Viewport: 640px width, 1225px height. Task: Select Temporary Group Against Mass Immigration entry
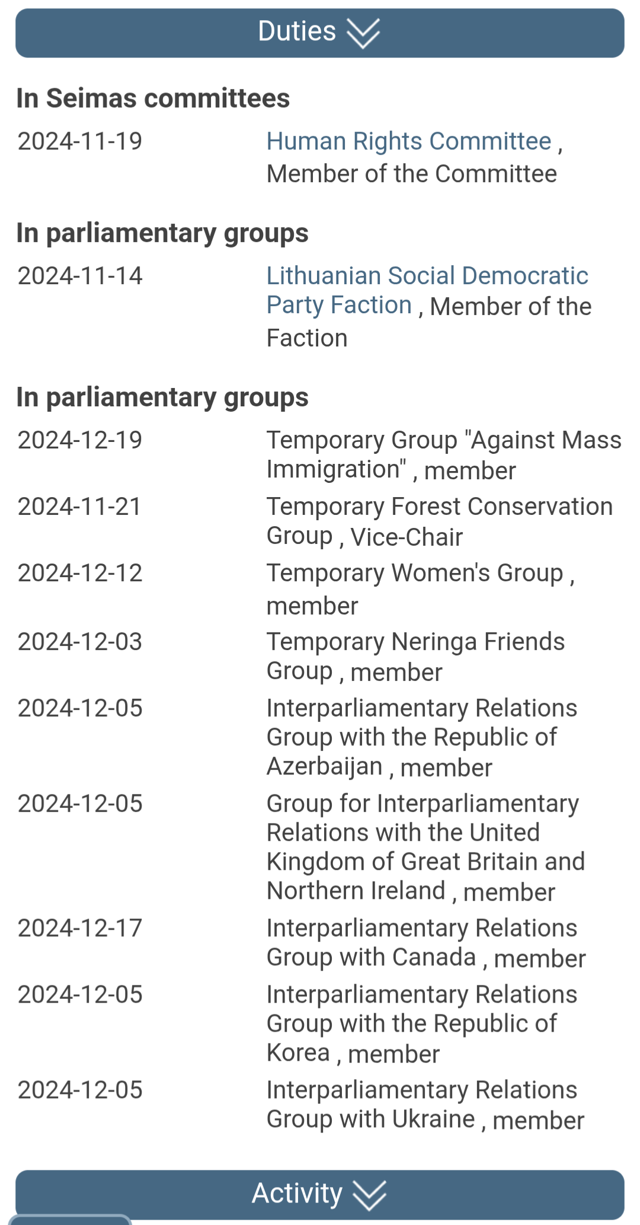444,455
